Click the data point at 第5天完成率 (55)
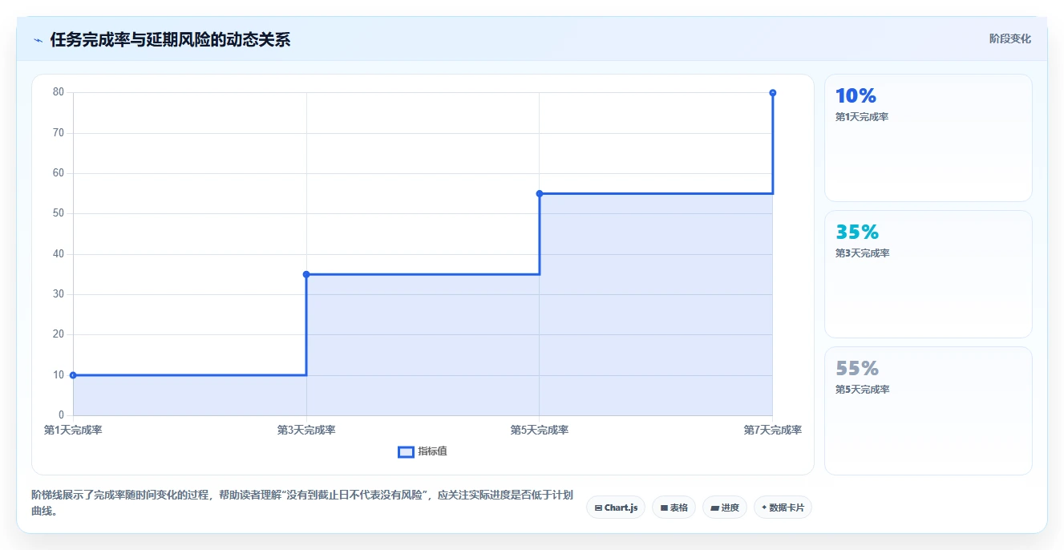1064x550 pixels. [540, 193]
